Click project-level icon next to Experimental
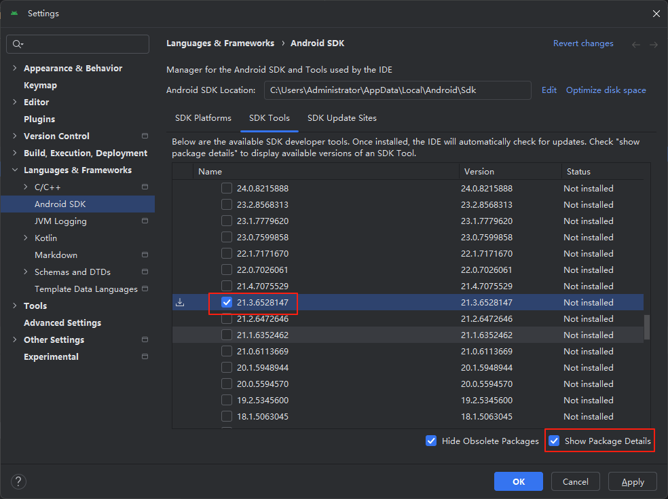The width and height of the screenshot is (668, 499). (145, 356)
